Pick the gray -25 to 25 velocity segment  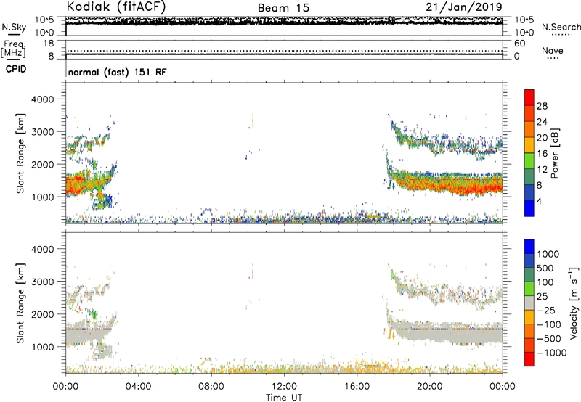point(529,303)
